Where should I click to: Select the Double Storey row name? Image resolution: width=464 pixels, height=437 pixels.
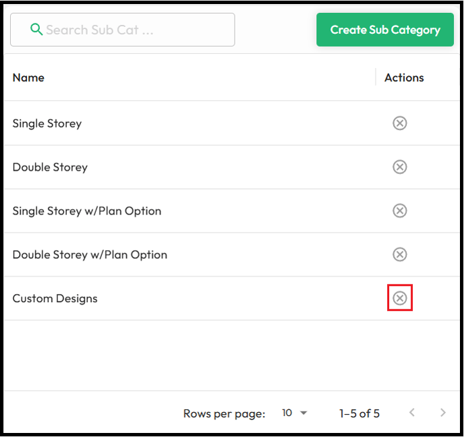coord(50,167)
